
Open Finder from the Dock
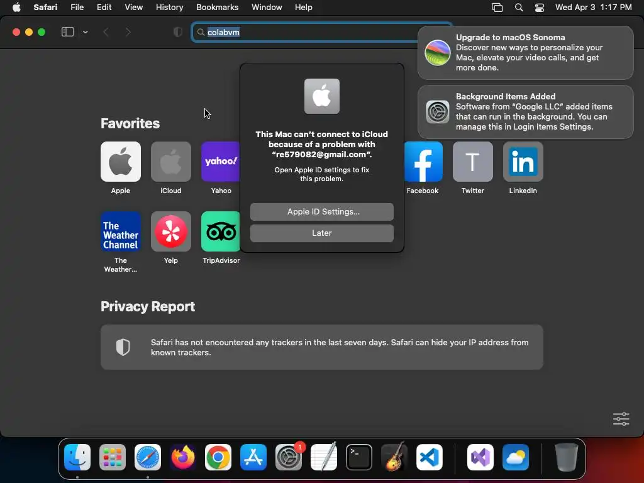click(x=77, y=457)
